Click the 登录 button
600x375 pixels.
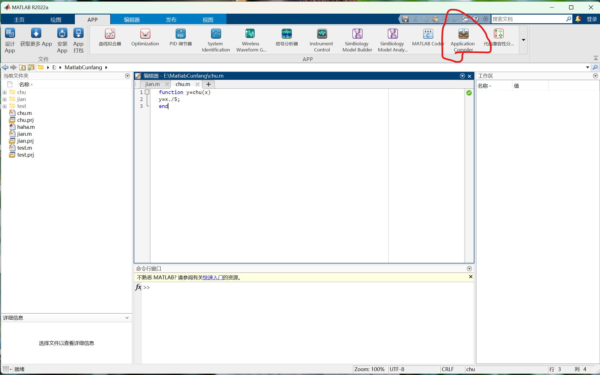[x=592, y=19]
